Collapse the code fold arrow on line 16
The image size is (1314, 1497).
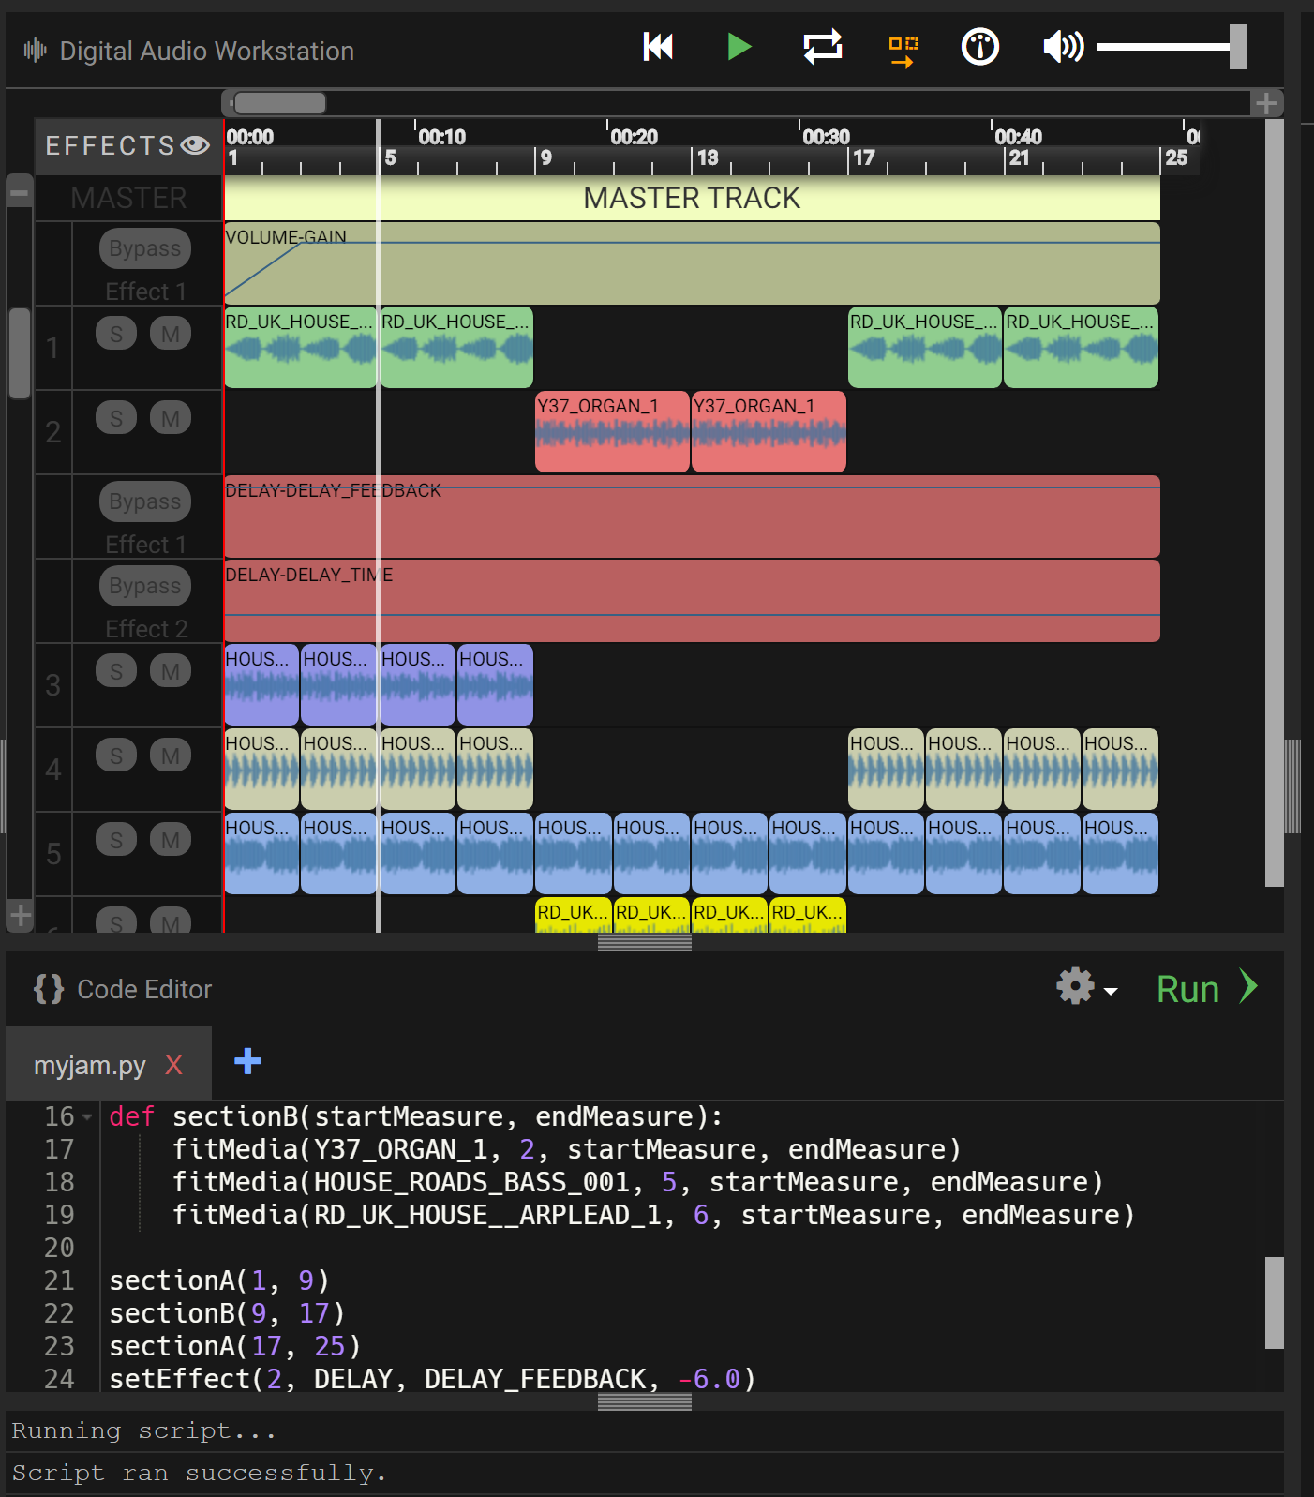pos(87,1117)
